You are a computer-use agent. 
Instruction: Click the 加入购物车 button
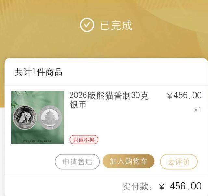pos(128,161)
